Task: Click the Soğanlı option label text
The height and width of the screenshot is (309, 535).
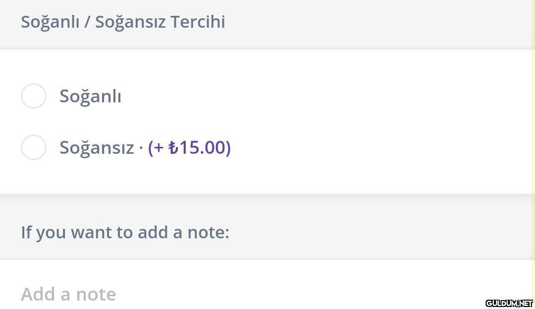Action: click(x=91, y=96)
